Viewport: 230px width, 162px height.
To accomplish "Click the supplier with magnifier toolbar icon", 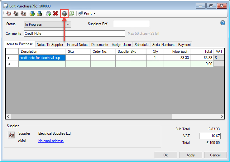I will 23,13.
